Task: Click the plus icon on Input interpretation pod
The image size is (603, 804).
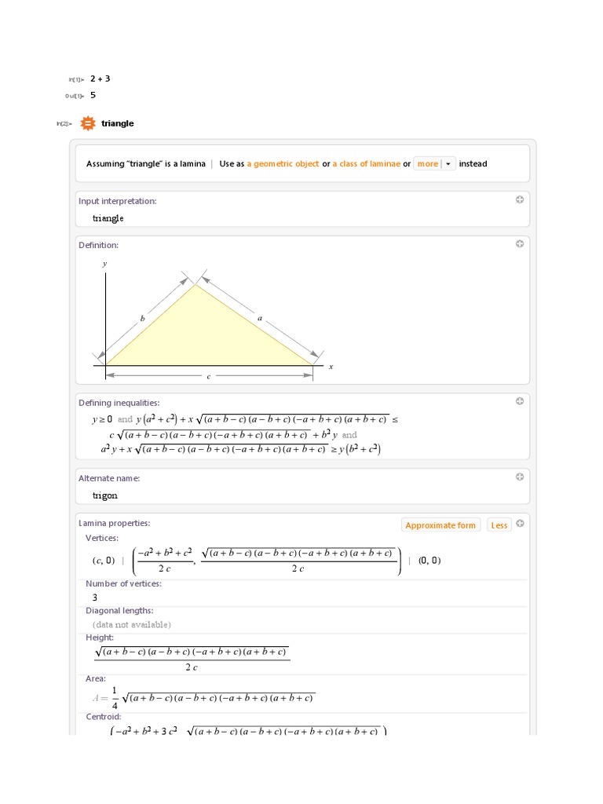Action: (x=520, y=200)
